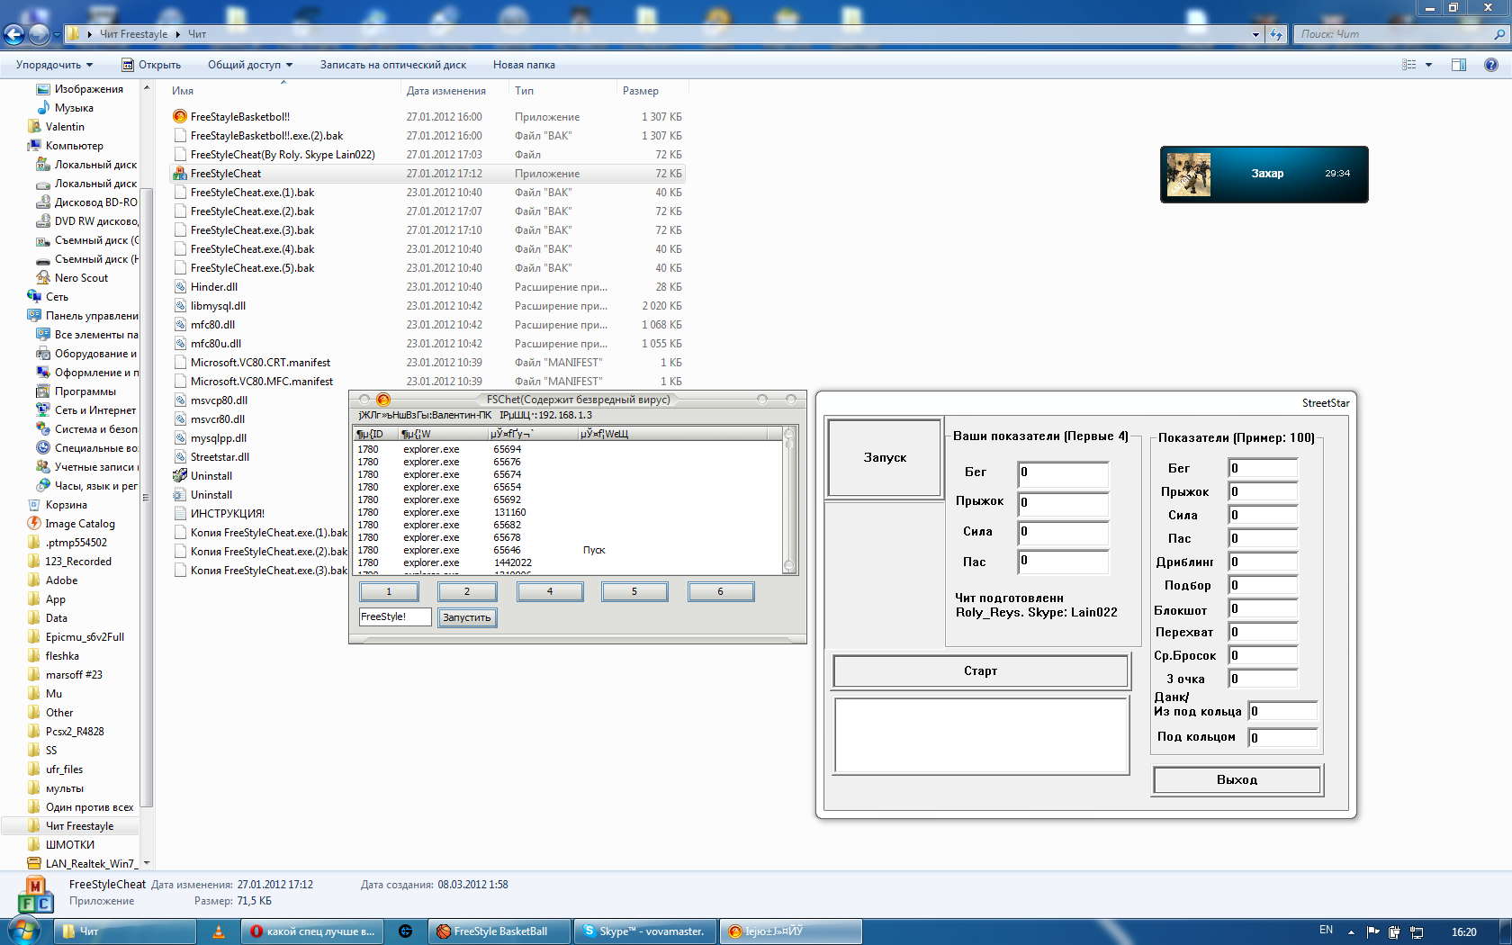The image size is (1512, 945).
Task: Select process row with value 131160
Action: (567, 512)
